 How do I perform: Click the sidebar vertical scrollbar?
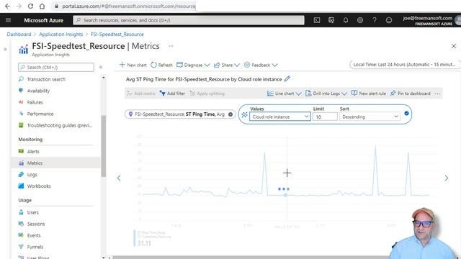click(103, 146)
